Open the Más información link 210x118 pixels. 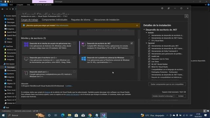coord(62,26)
